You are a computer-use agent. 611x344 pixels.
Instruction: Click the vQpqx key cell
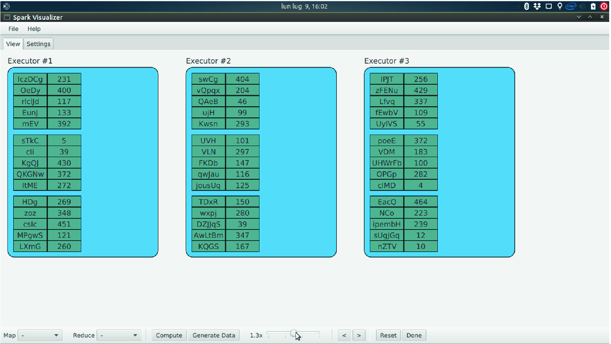209,90
